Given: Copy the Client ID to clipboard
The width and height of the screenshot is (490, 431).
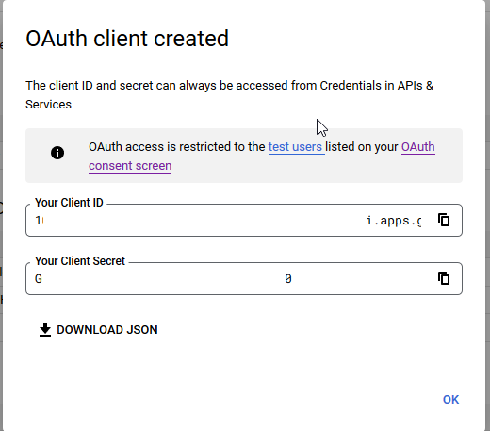Looking at the screenshot, I should pyautogui.click(x=444, y=220).
